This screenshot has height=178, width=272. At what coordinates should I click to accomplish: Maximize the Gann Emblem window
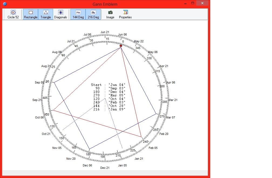193,3
